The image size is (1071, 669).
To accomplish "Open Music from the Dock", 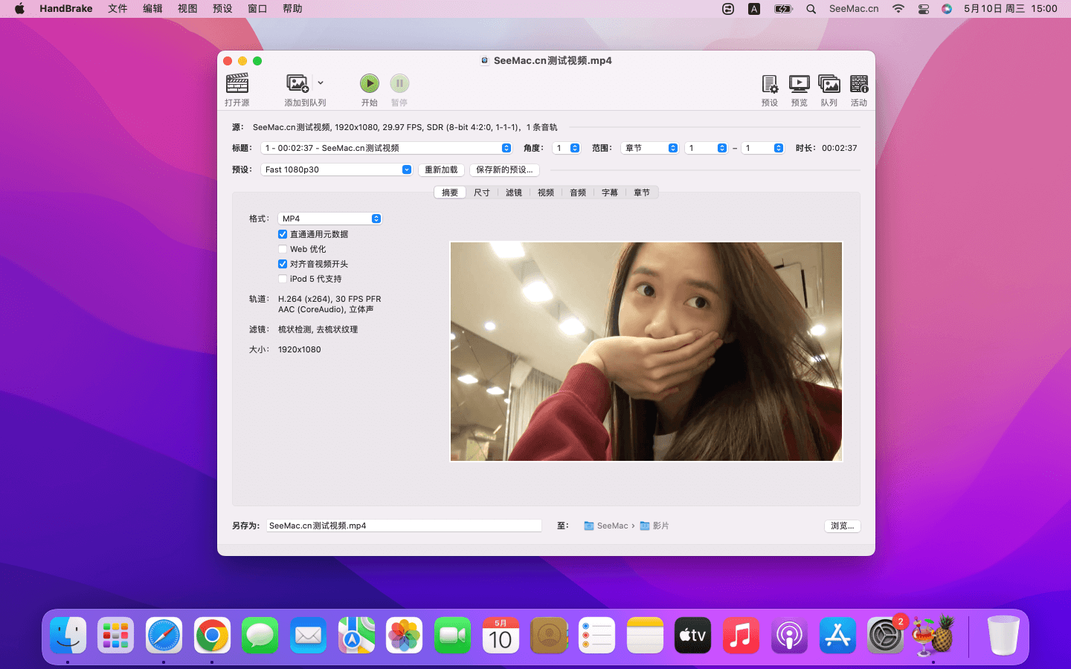I will pyautogui.click(x=741, y=636).
